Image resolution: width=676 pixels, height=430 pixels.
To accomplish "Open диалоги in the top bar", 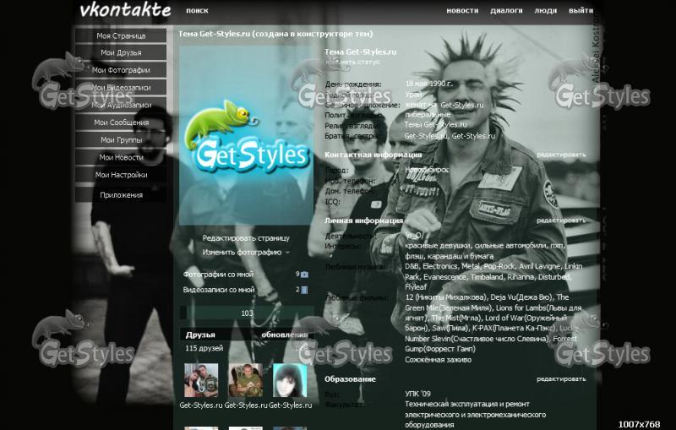I will [506, 11].
